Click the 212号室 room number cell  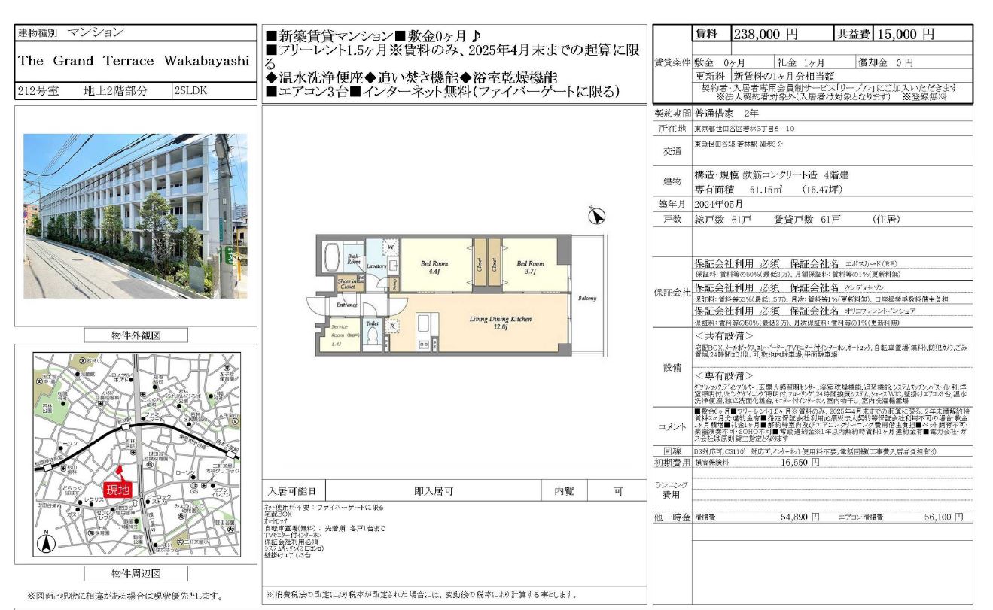click(x=47, y=92)
